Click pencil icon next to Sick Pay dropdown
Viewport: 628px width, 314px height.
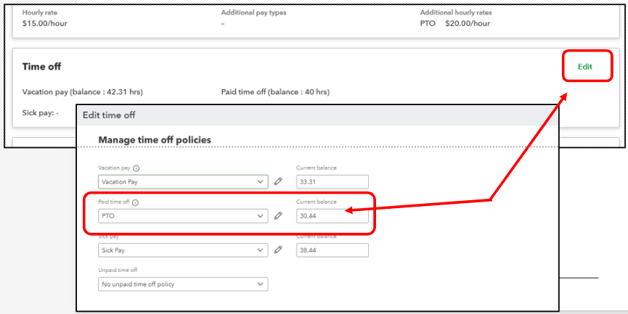click(278, 250)
